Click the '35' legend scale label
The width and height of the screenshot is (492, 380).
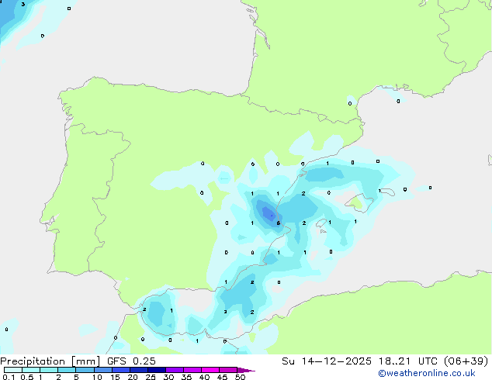click(x=187, y=377)
